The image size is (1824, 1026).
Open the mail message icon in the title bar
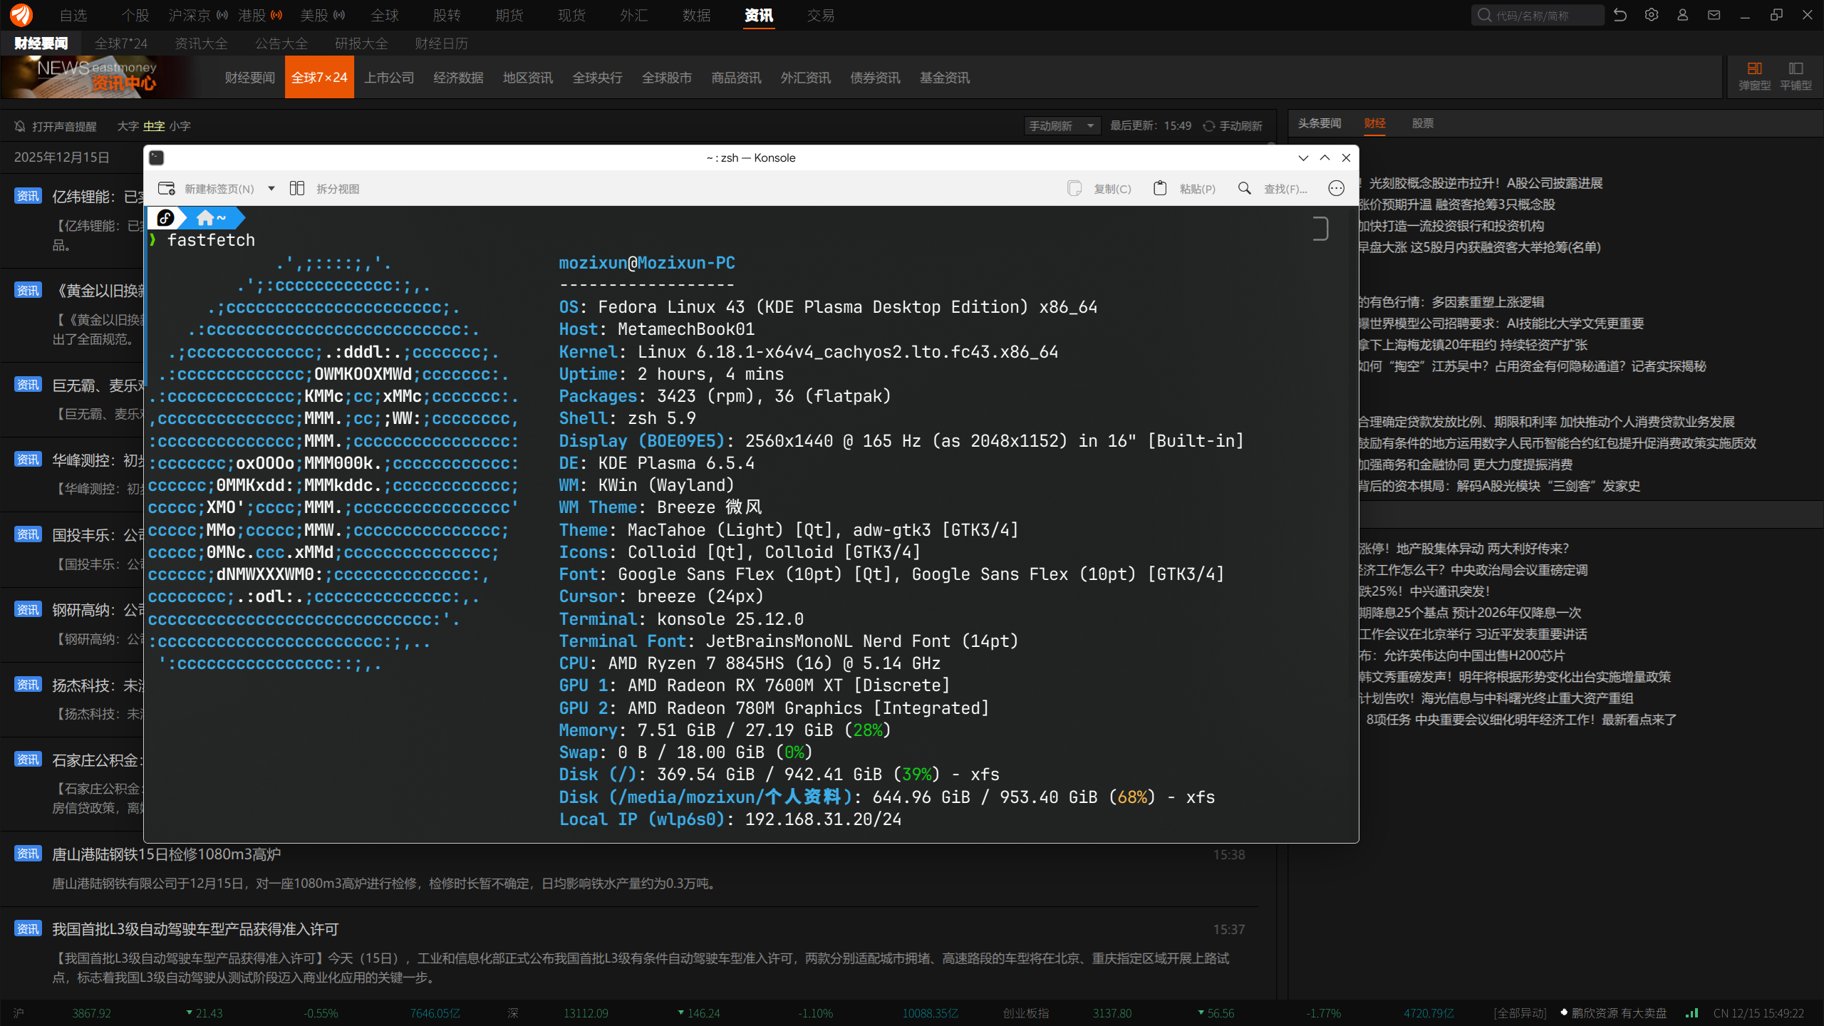click(1714, 15)
